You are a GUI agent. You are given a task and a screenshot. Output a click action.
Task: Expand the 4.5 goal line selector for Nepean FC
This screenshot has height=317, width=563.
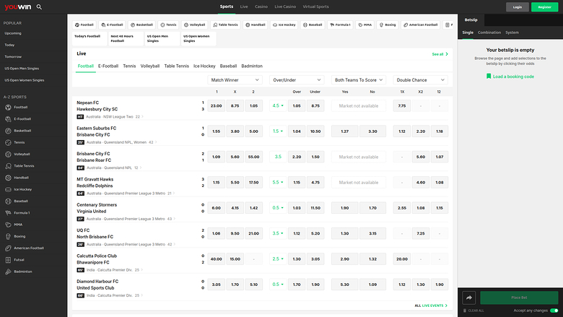click(277, 105)
